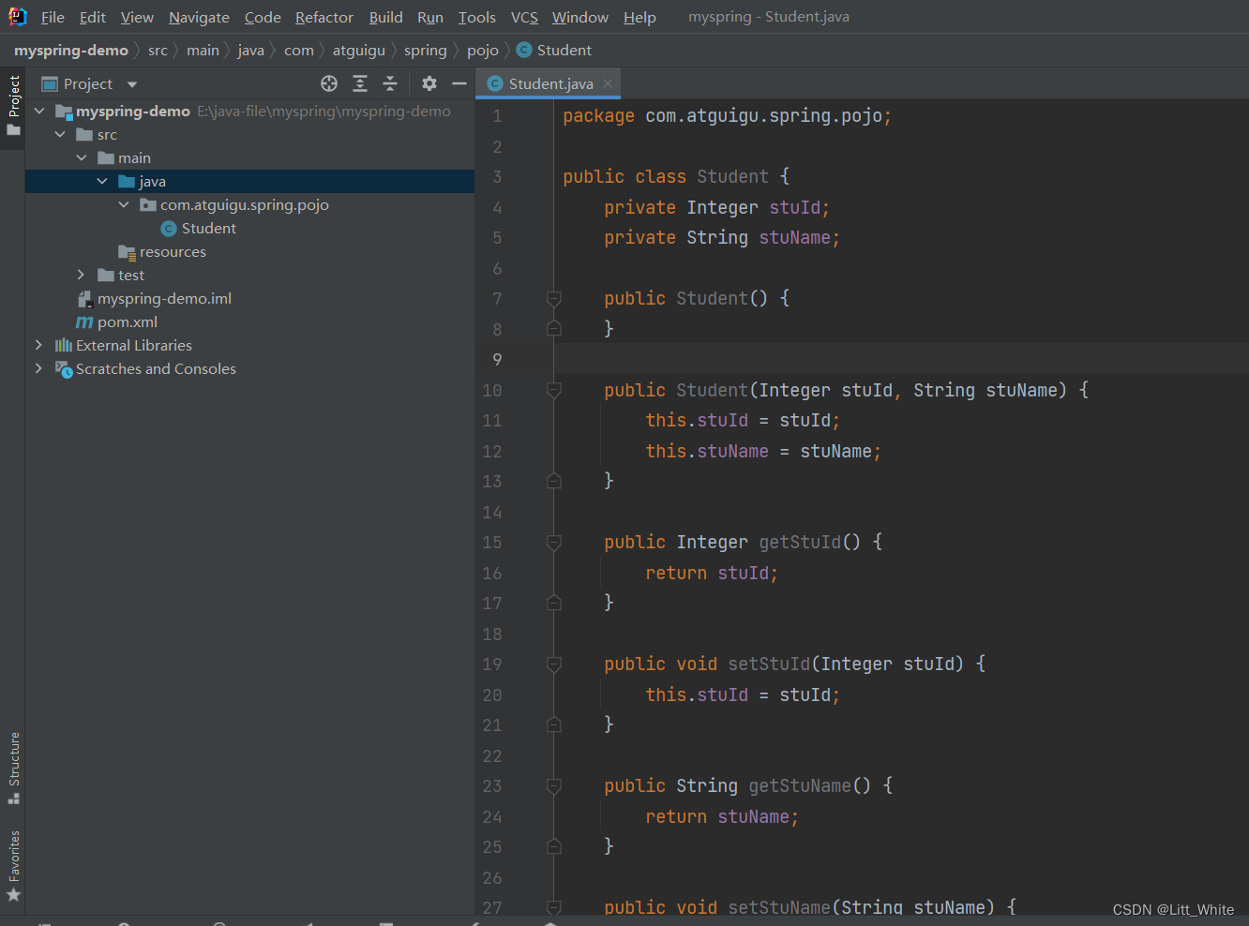Image resolution: width=1249 pixels, height=926 pixels.
Task: Expand the test folder
Action: (81, 276)
